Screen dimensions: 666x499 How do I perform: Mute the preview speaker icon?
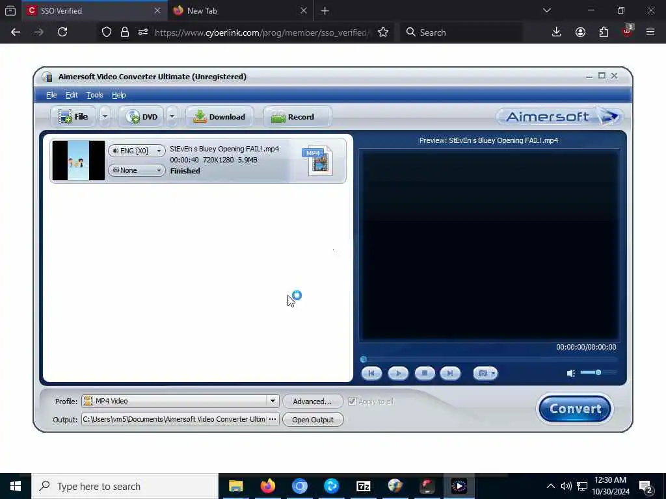point(571,373)
